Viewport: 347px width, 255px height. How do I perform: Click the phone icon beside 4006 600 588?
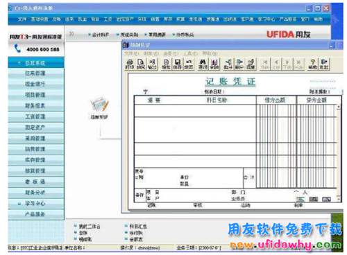pos(17,49)
